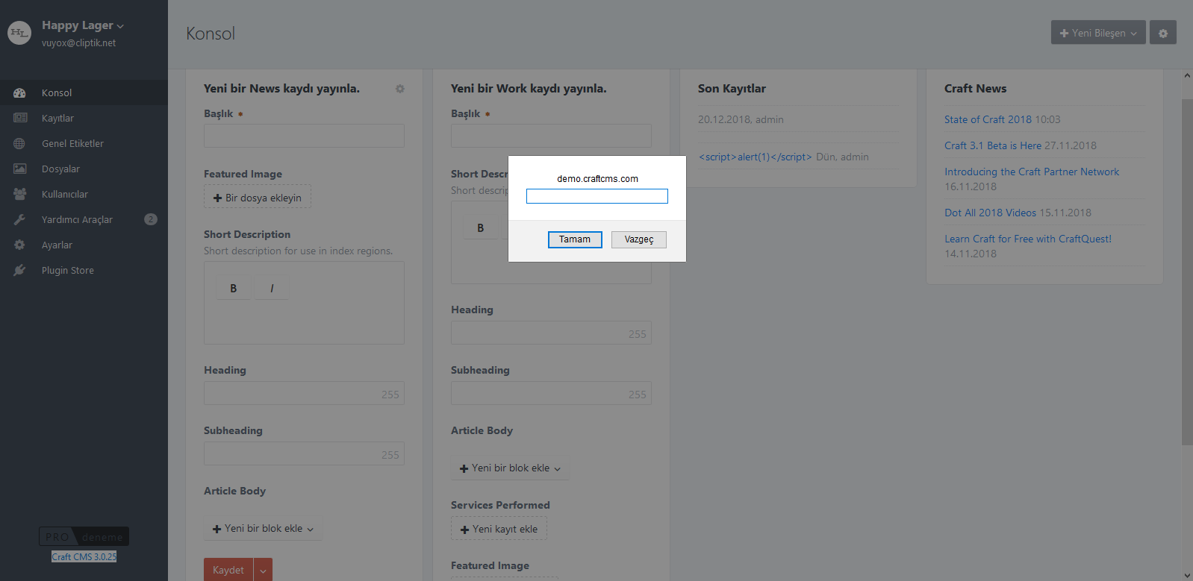Open the Happy Lager account dropdown
1193x581 pixels.
[x=83, y=25]
